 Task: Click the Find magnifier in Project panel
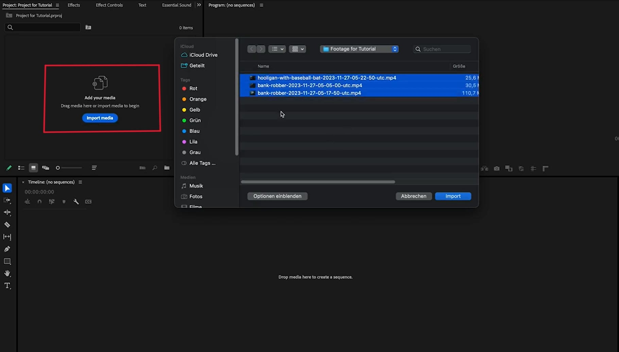(x=155, y=168)
